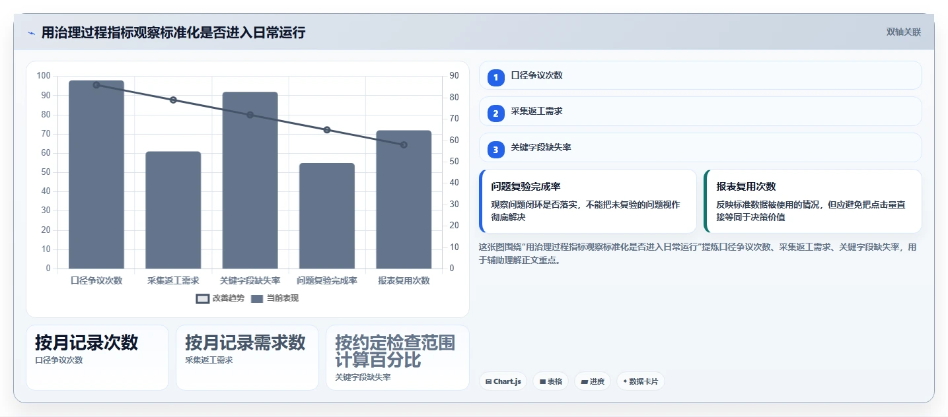Select the 采集返工需求 list row
This screenshot has height=417, width=948.
[x=700, y=111]
